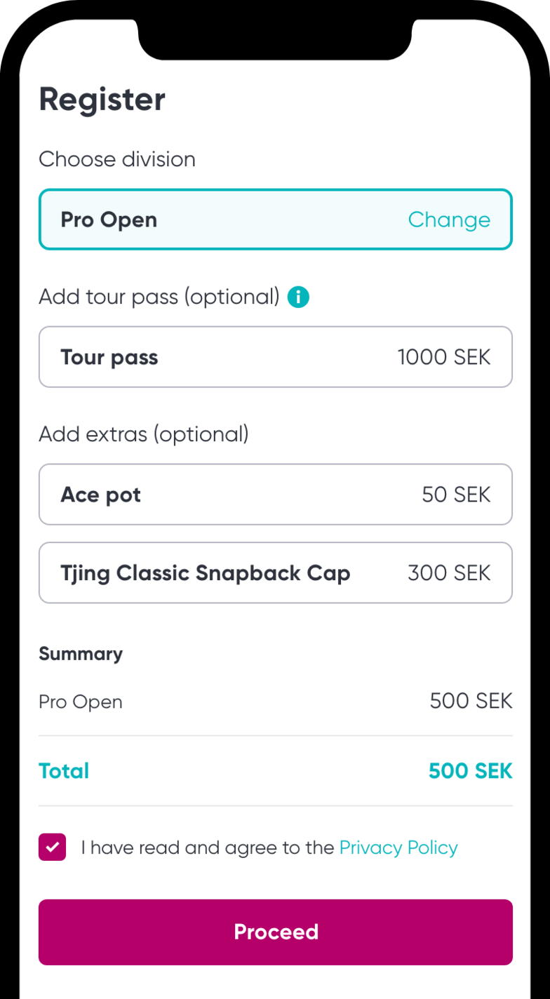The height and width of the screenshot is (999, 550).
Task: Add the Ace pot extra
Action: [275, 495]
